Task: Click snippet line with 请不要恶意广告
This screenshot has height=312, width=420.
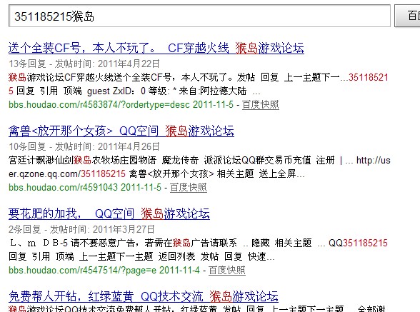Action: click(x=199, y=243)
